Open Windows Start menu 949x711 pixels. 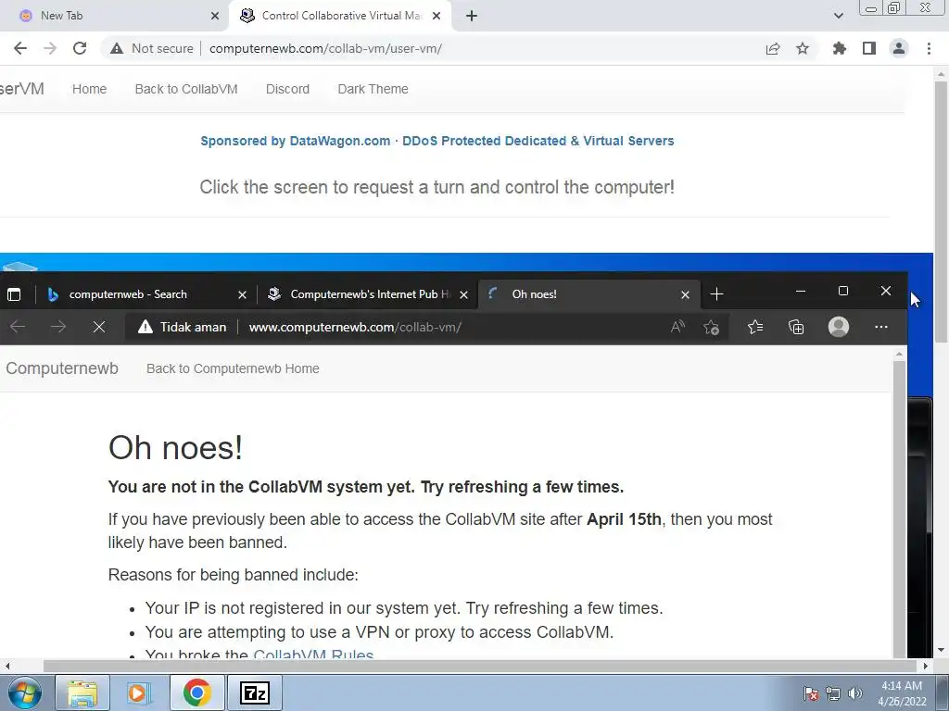(24, 692)
